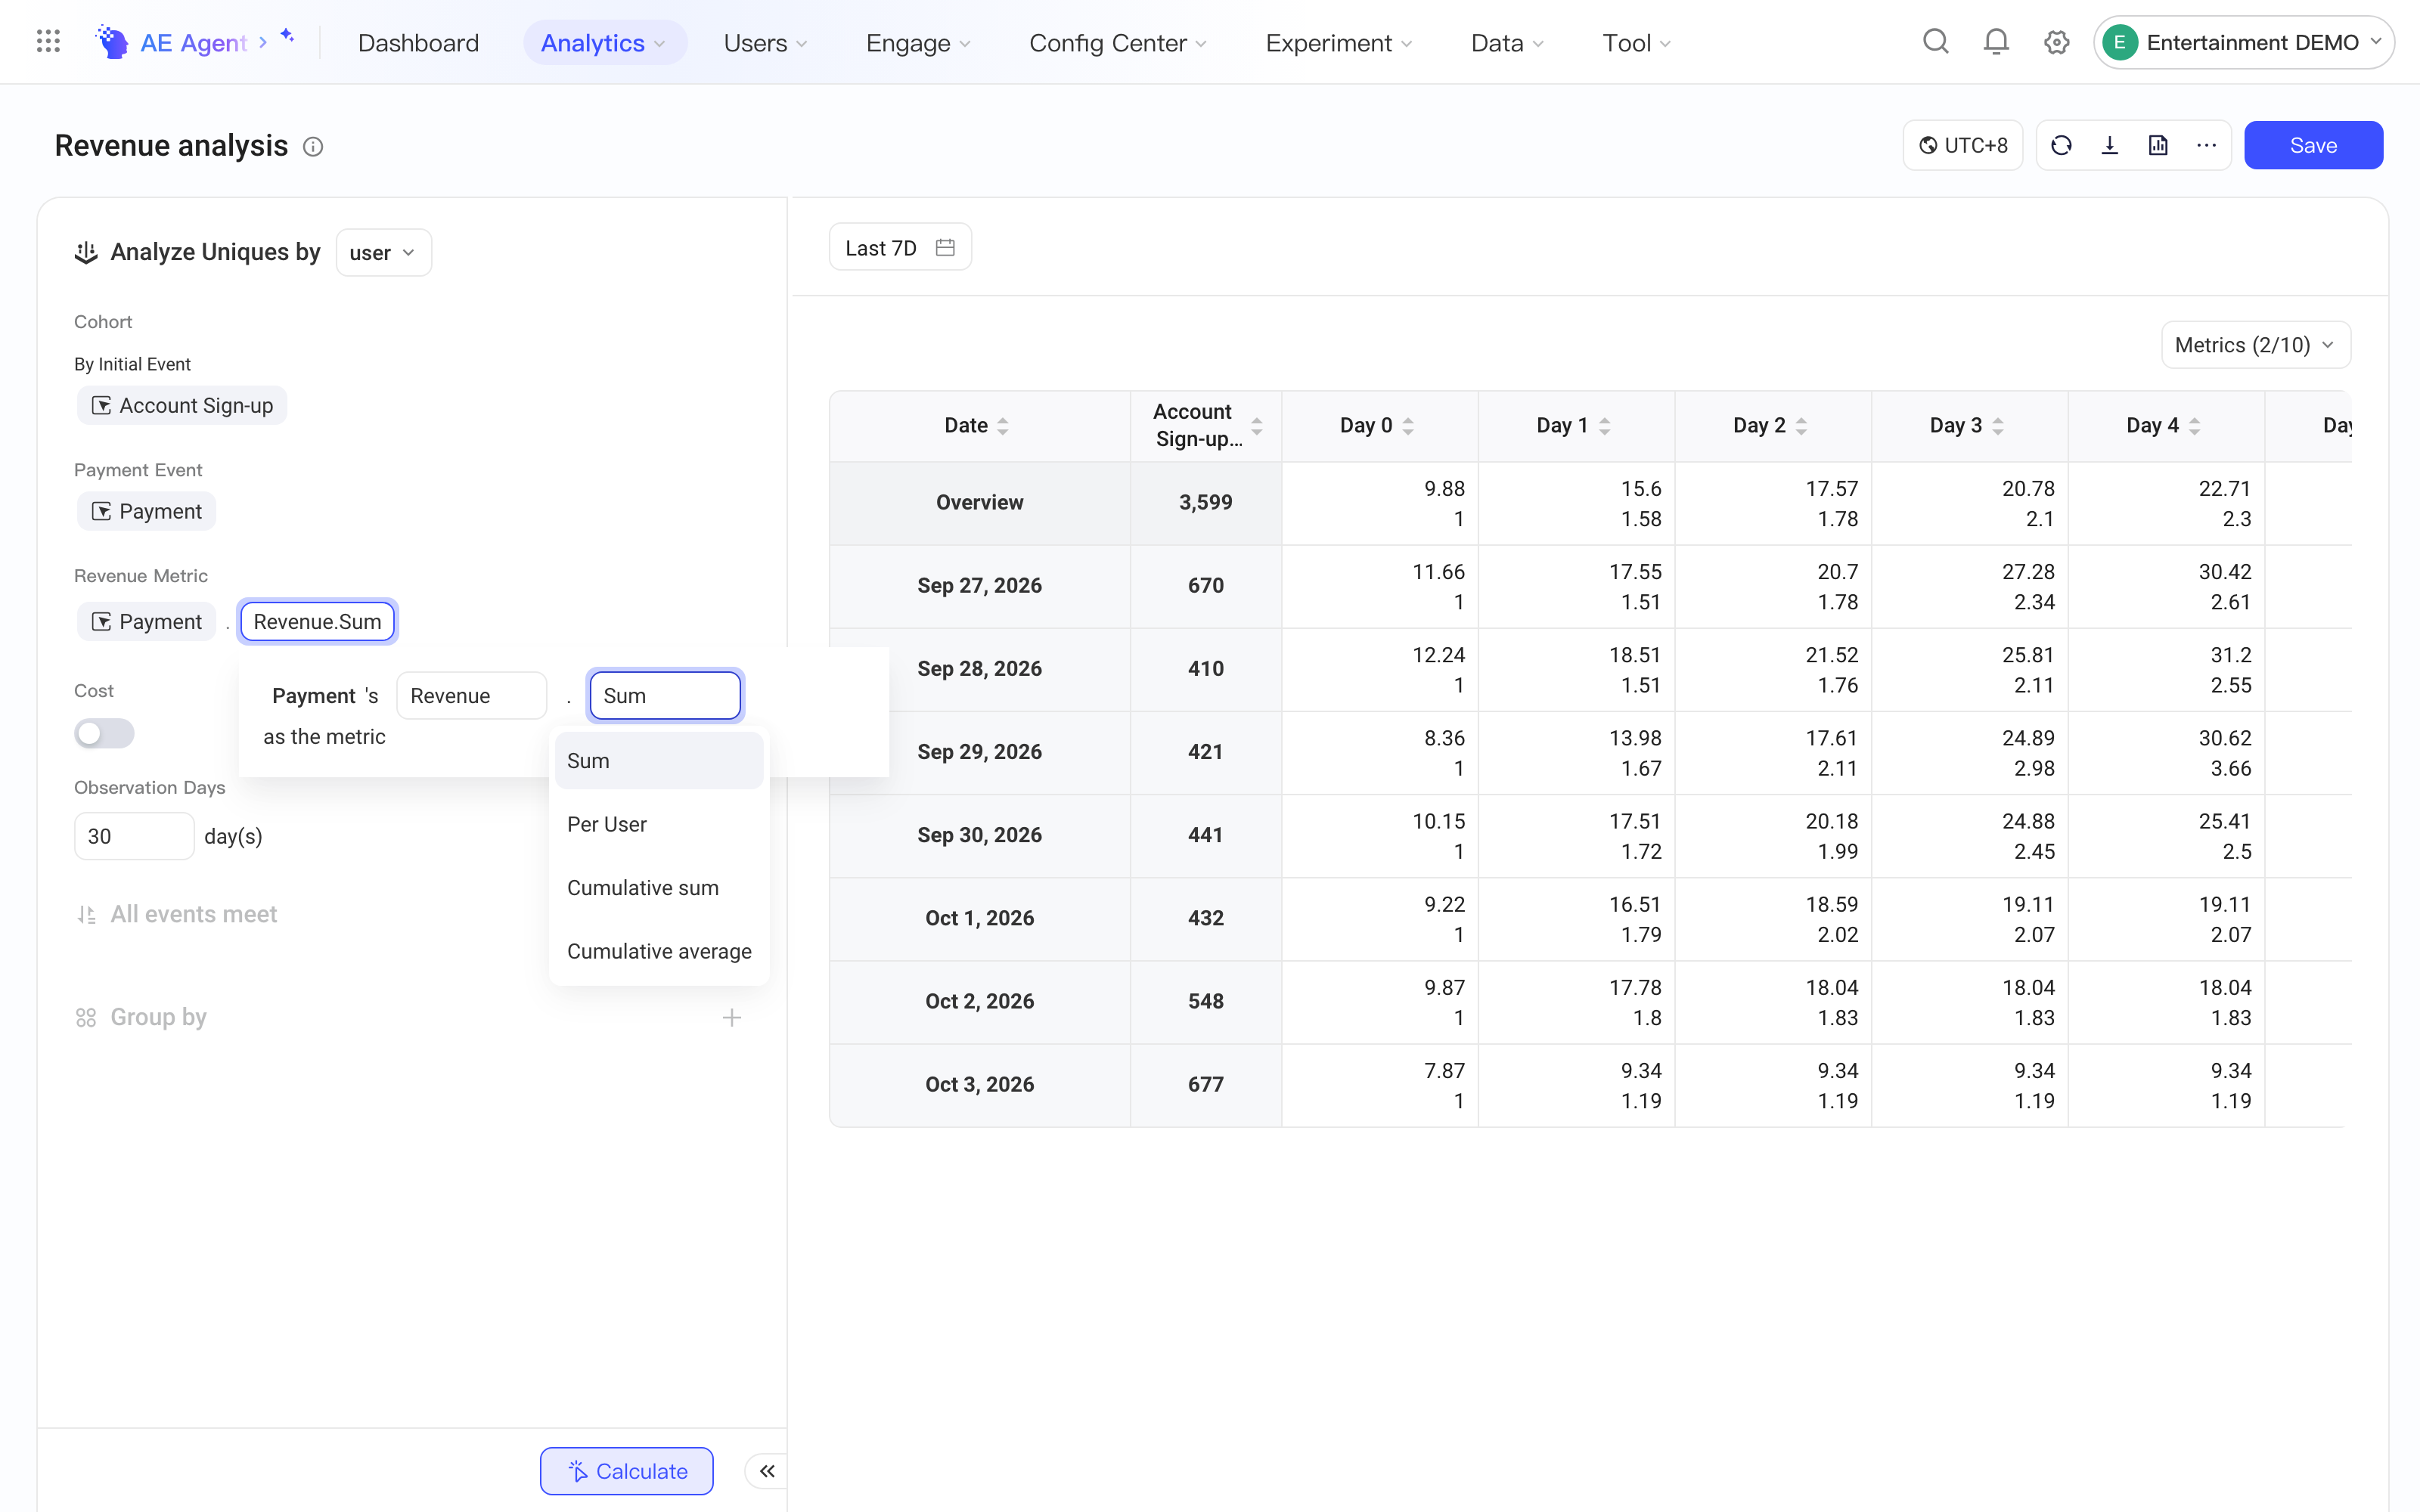Open the notifications bell
The width and height of the screenshot is (2420, 1512).
(x=1996, y=42)
